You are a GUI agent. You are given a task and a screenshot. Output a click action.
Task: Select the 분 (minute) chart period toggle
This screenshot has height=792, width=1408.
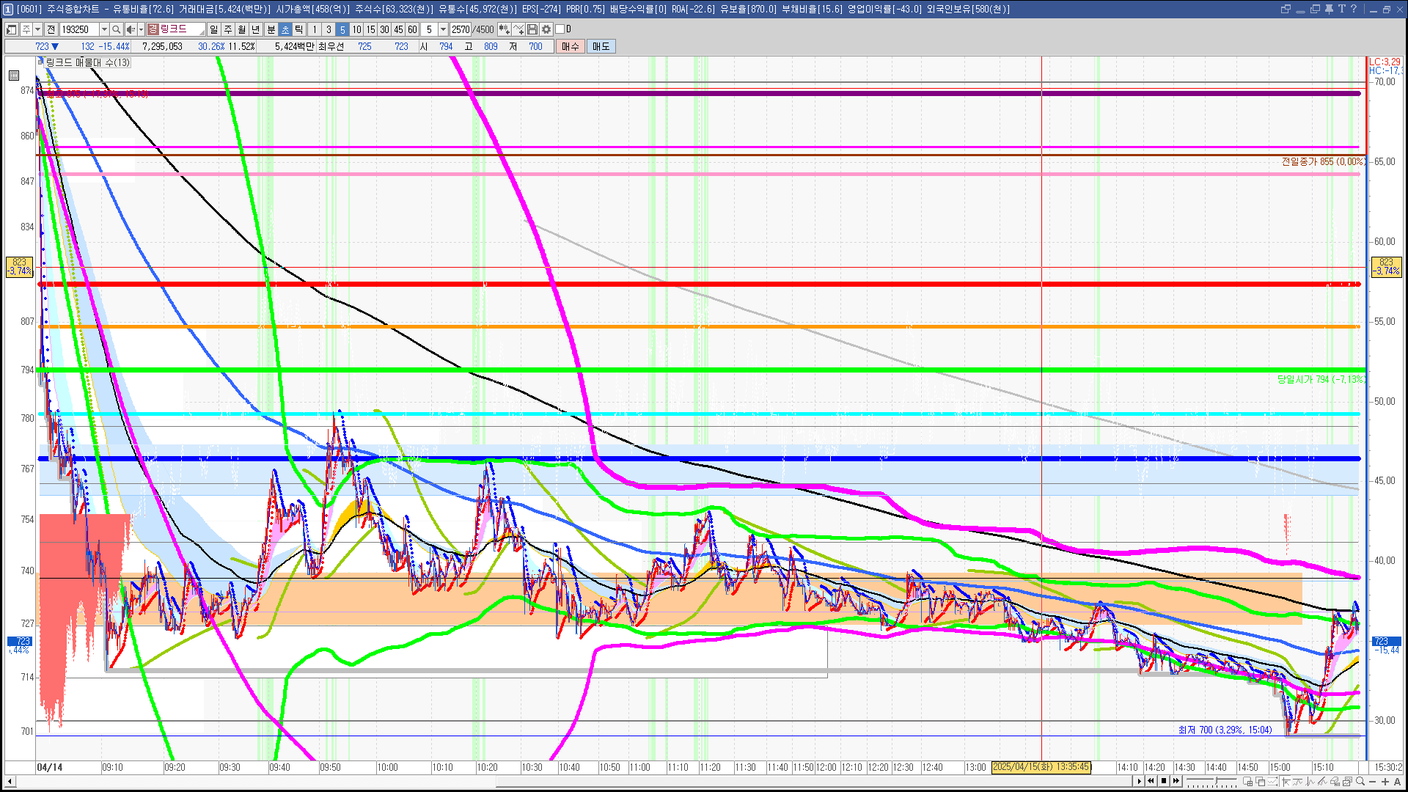point(271,29)
